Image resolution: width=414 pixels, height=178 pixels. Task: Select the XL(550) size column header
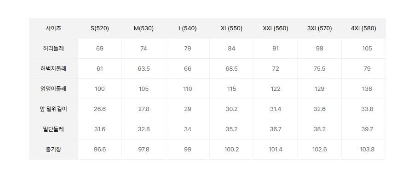231,28
